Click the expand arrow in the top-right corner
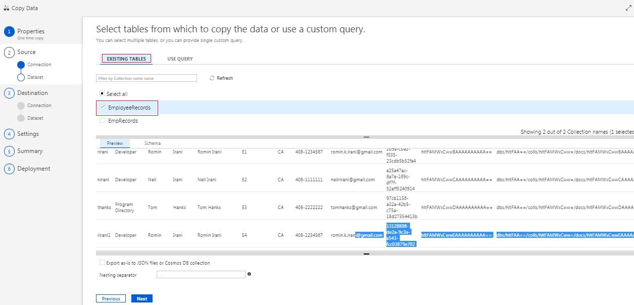This screenshot has width=634, height=305. click(628, 8)
